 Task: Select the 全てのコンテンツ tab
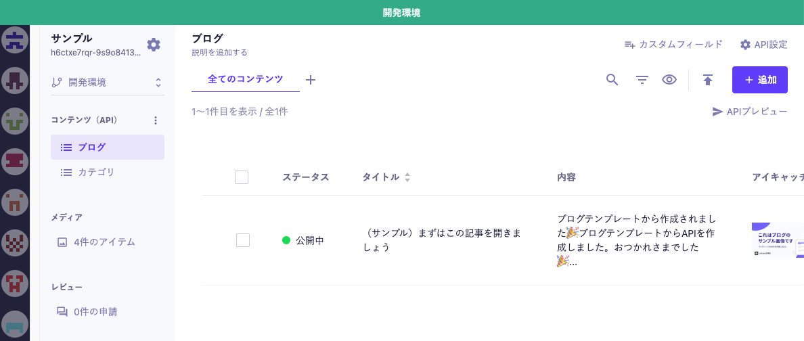(x=245, y=79)
